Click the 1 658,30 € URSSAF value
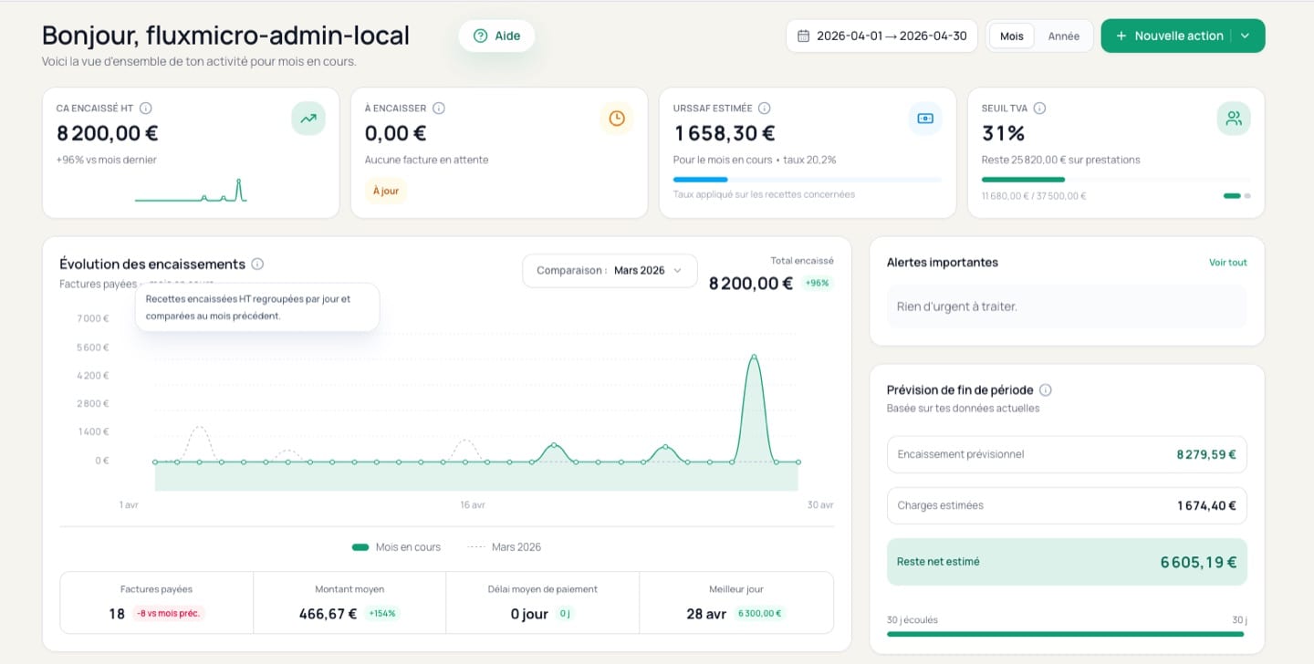Viewport: 1314px width, 664px height. [x=725, y=134]
